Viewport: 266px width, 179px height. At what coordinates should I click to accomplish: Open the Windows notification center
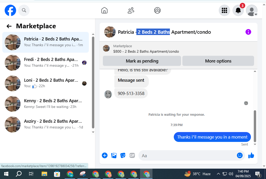(x=258, y=174)
